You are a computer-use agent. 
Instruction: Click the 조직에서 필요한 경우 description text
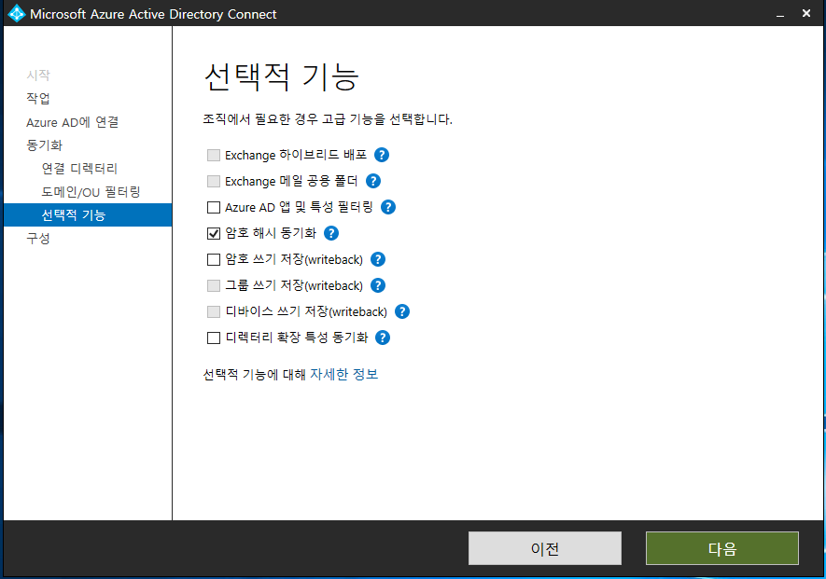(x=328, y=119)
